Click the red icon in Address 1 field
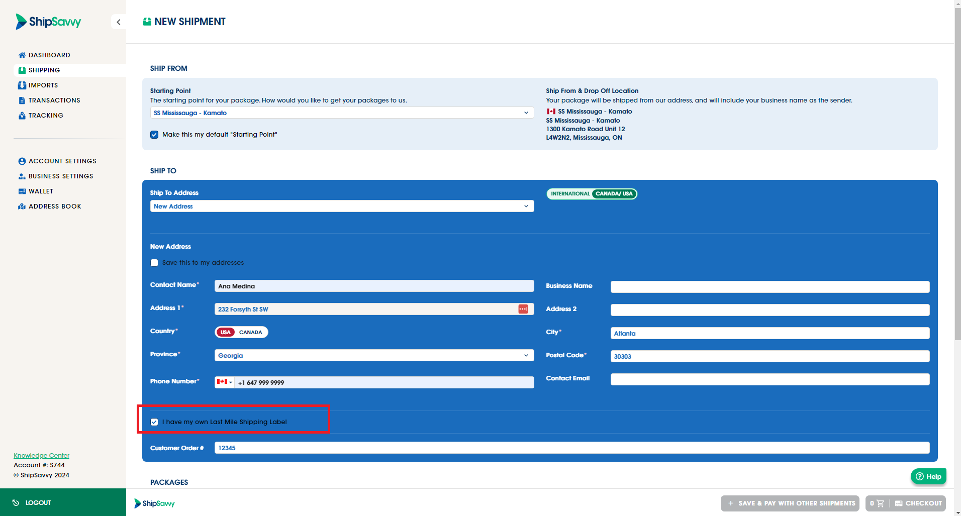Viewport: 961px width, 516px height. 523,309
